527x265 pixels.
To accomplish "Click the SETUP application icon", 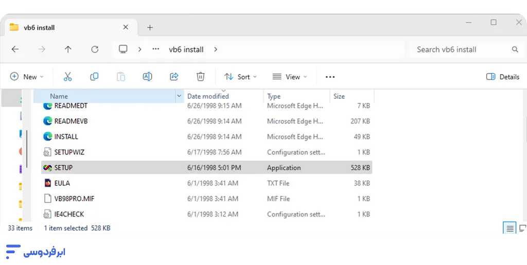I will point(48,168).
